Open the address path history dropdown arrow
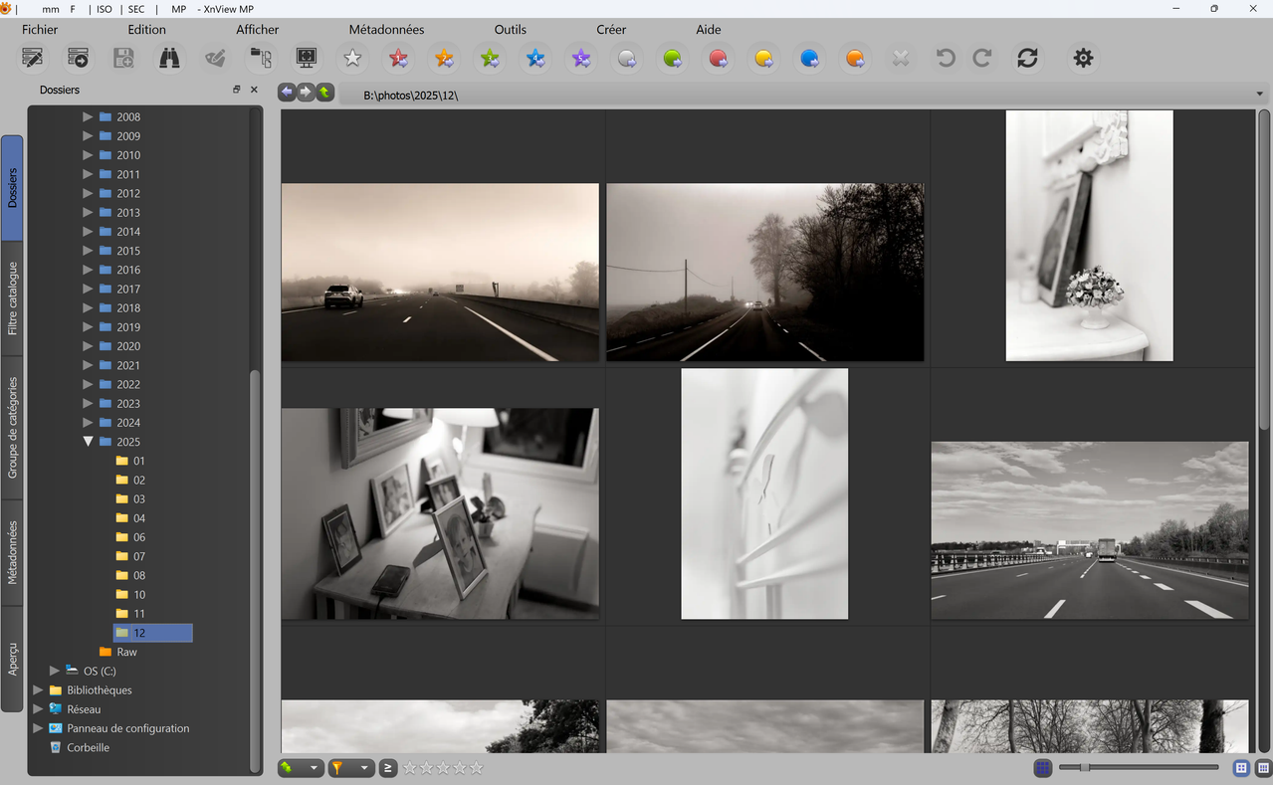Image resolution: width=1273 pixels, height=785 pixels. click(x=1260, y=95)
